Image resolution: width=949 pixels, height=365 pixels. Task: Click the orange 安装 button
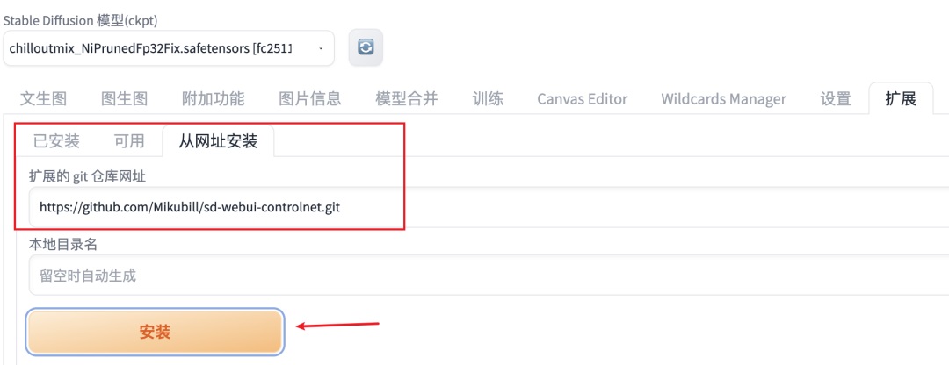155,331
